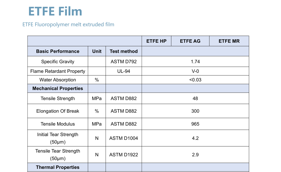Select the ETFE HP column header
Viewport: 281px width, 172px height.
[x=156, y=41]
